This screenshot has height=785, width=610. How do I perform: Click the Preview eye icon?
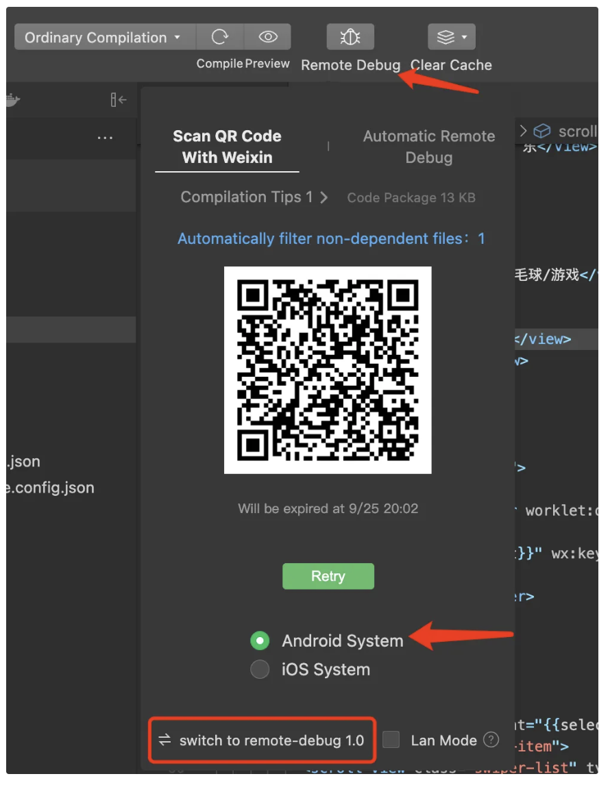tap(268, 37)
